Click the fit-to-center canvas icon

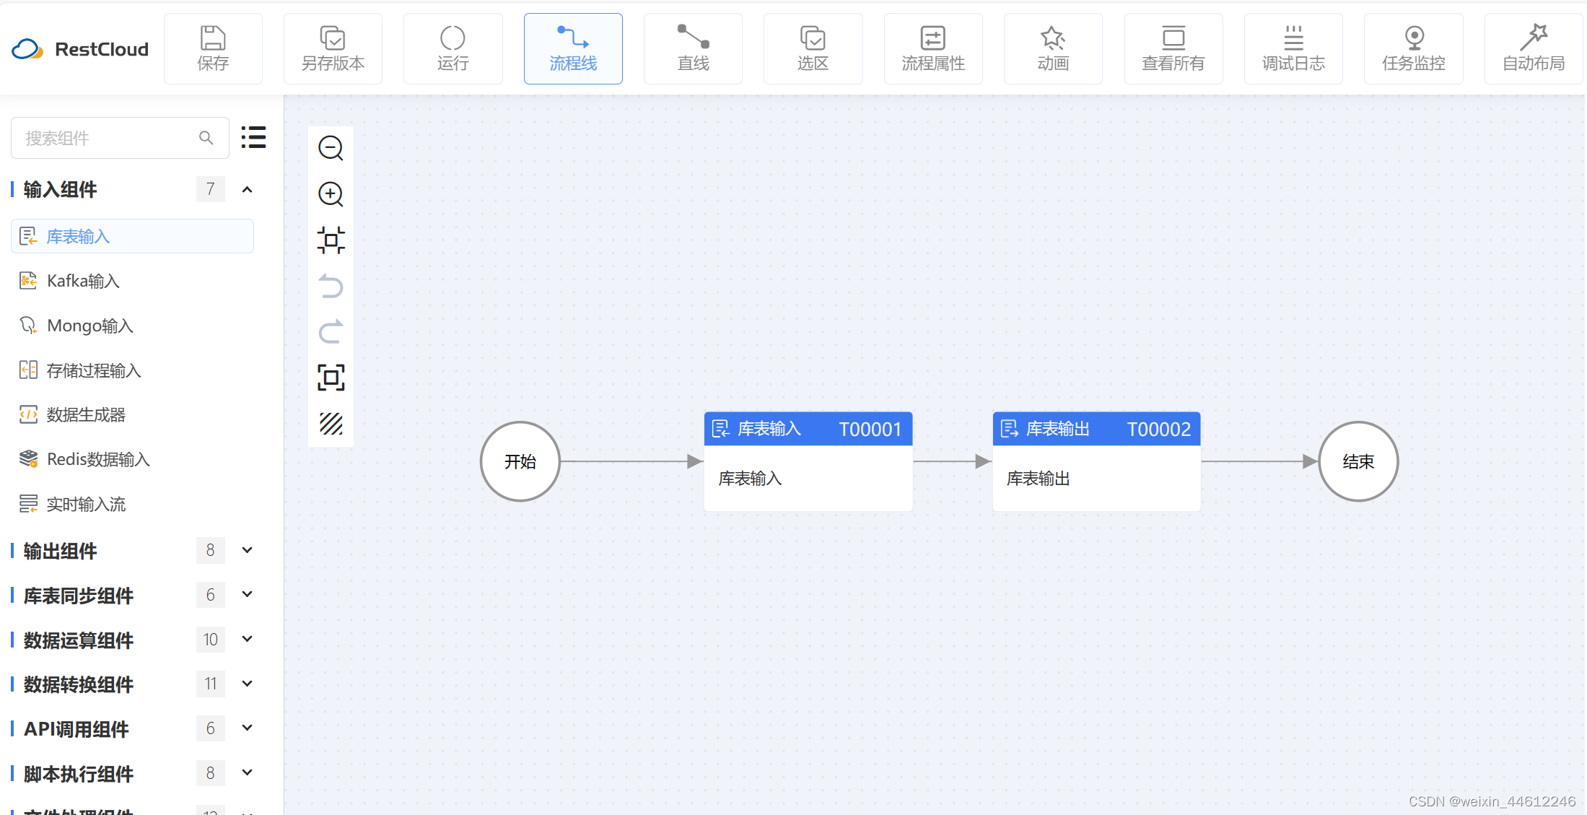(x=331, y=240)
